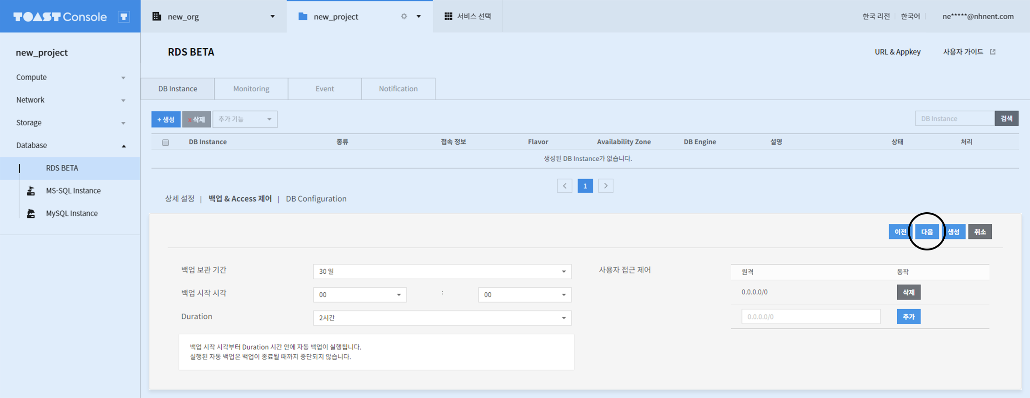The height and width of the screenshot is (398, 1030).
Task: Open the Duration dropdown
Action: pyautogui.click(x=442, y=318)
